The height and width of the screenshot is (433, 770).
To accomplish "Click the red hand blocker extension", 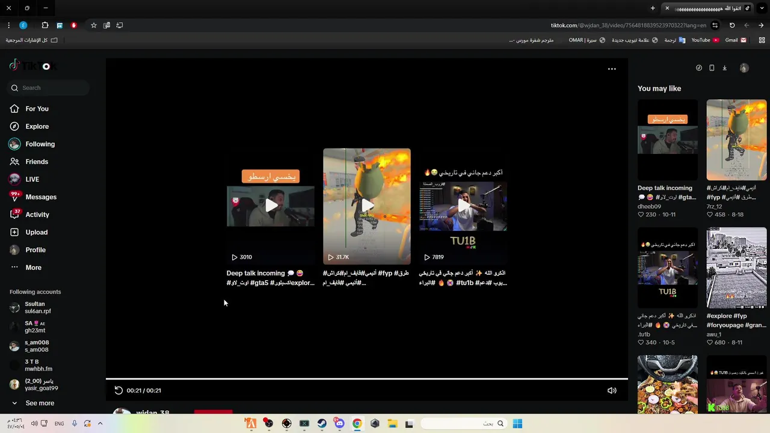I will tap(74, 25).
